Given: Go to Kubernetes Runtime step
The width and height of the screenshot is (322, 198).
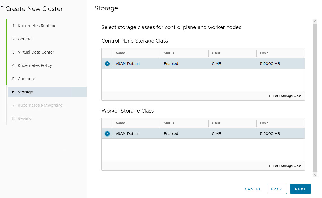Looking at the screenshot, I should pyautogui.click(x=37, y=26).
